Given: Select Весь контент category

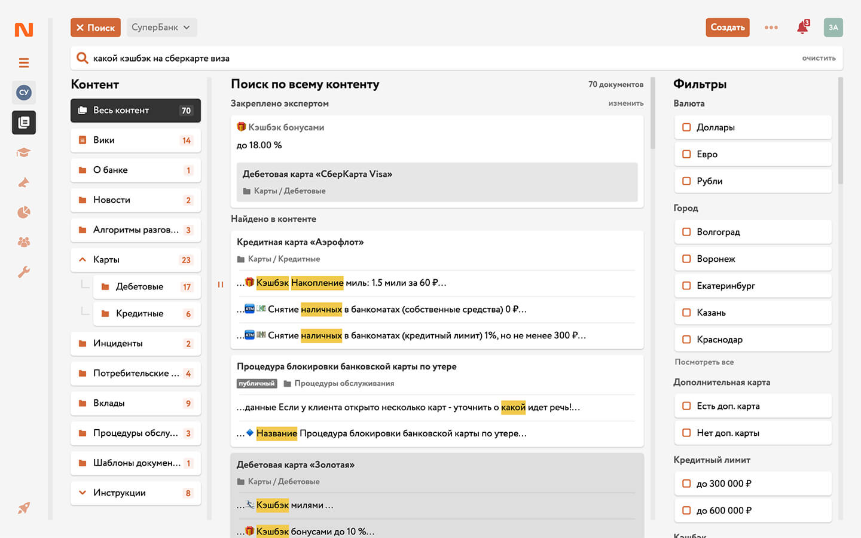Looking at the screenshot, I should [x=136, y=111].
